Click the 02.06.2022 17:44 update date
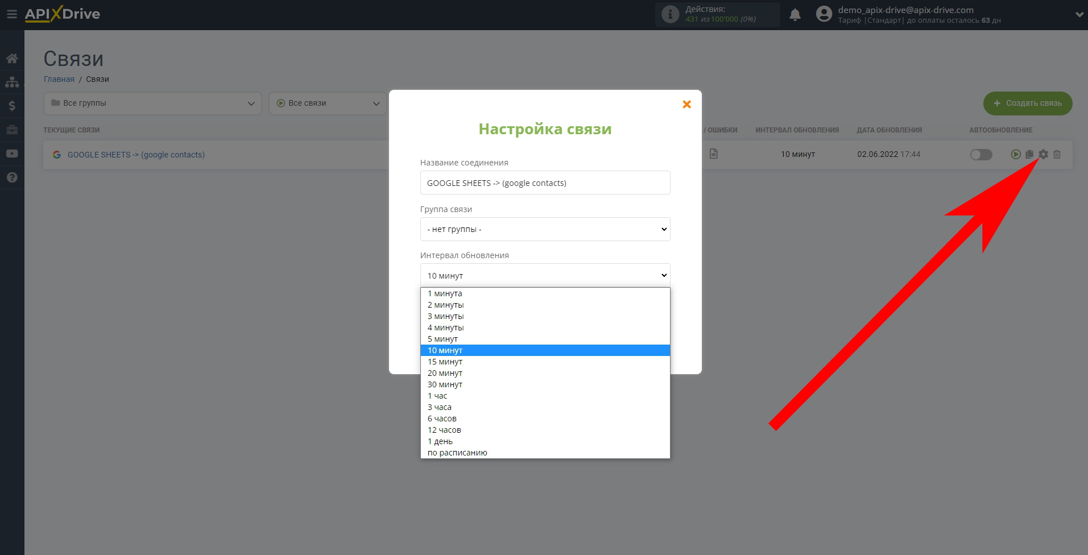 (x=888, y=154)
